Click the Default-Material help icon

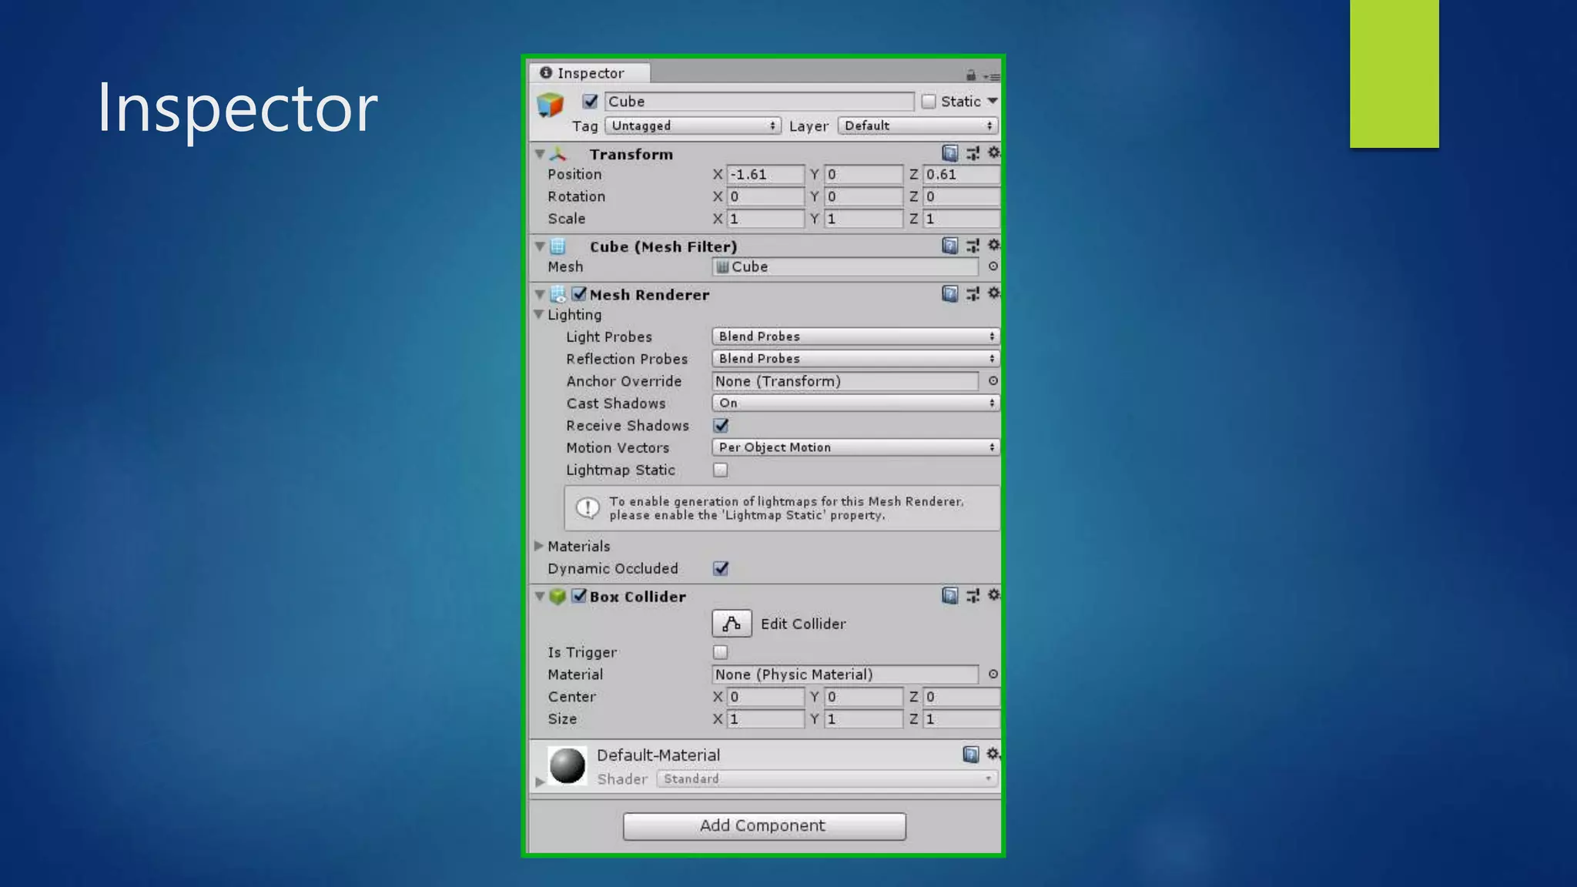[970, 754]
